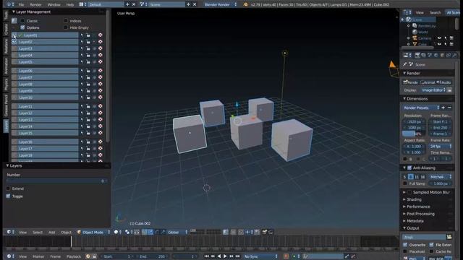Click the select-cursor icon on the Layer16 row
This screenshot has height=260, width=463.
[x=82, y=142]
